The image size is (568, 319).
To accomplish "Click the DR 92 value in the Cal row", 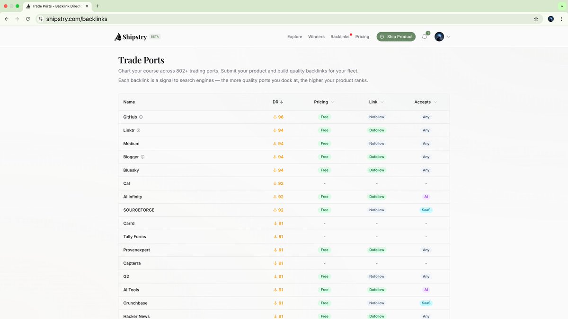I will click(281, 183).
